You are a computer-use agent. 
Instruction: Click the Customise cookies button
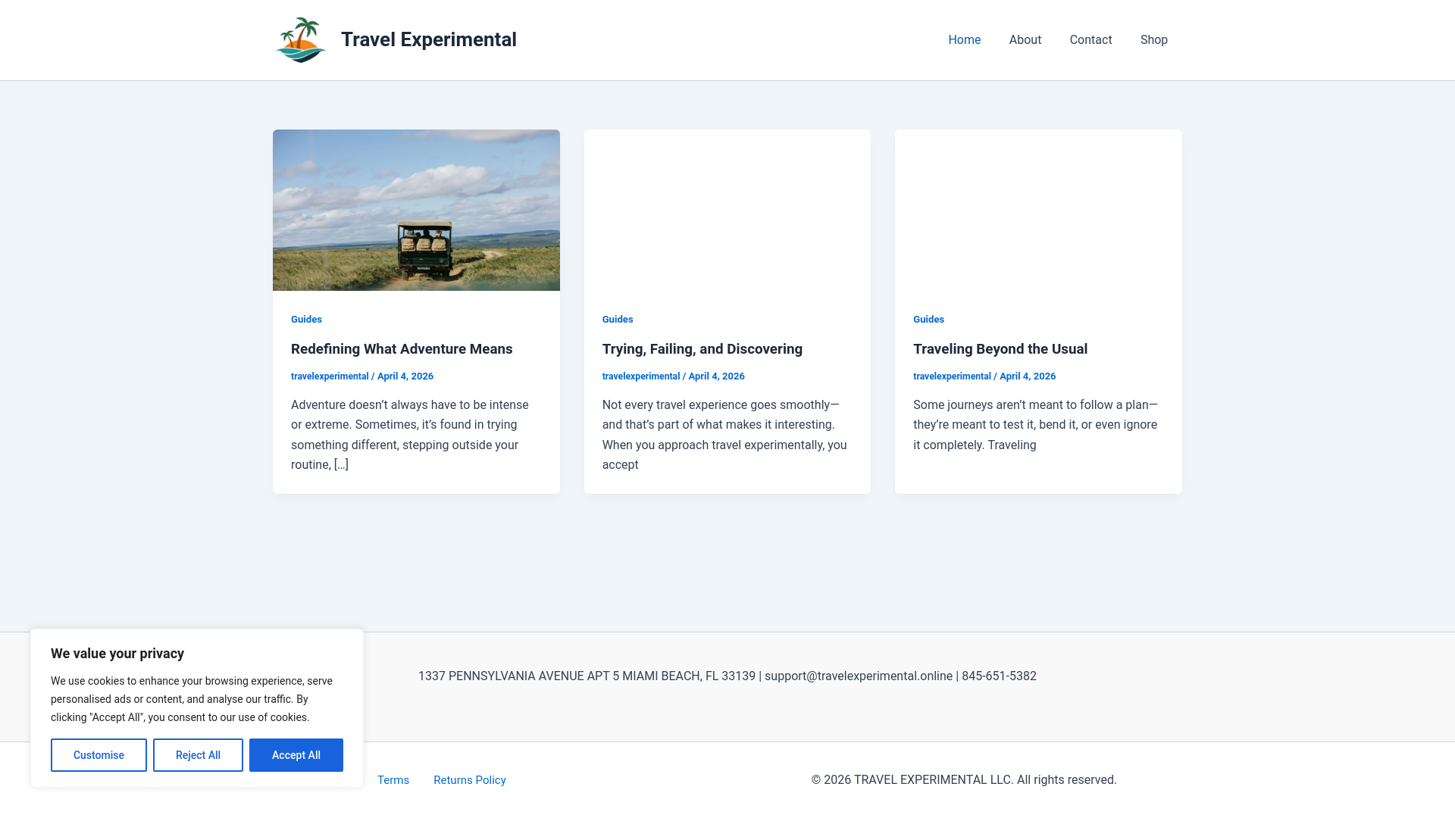(x=99, y=755)
